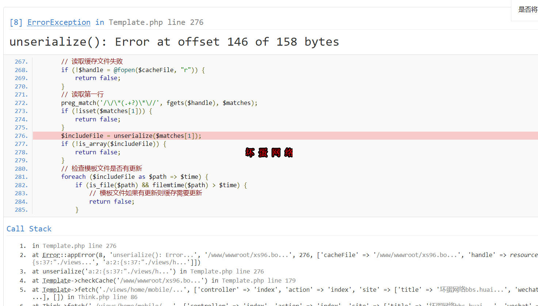This screenshot has width=538, height=306.
Task: Click 'return false;' on line 284
Action: tap(112, 201)
